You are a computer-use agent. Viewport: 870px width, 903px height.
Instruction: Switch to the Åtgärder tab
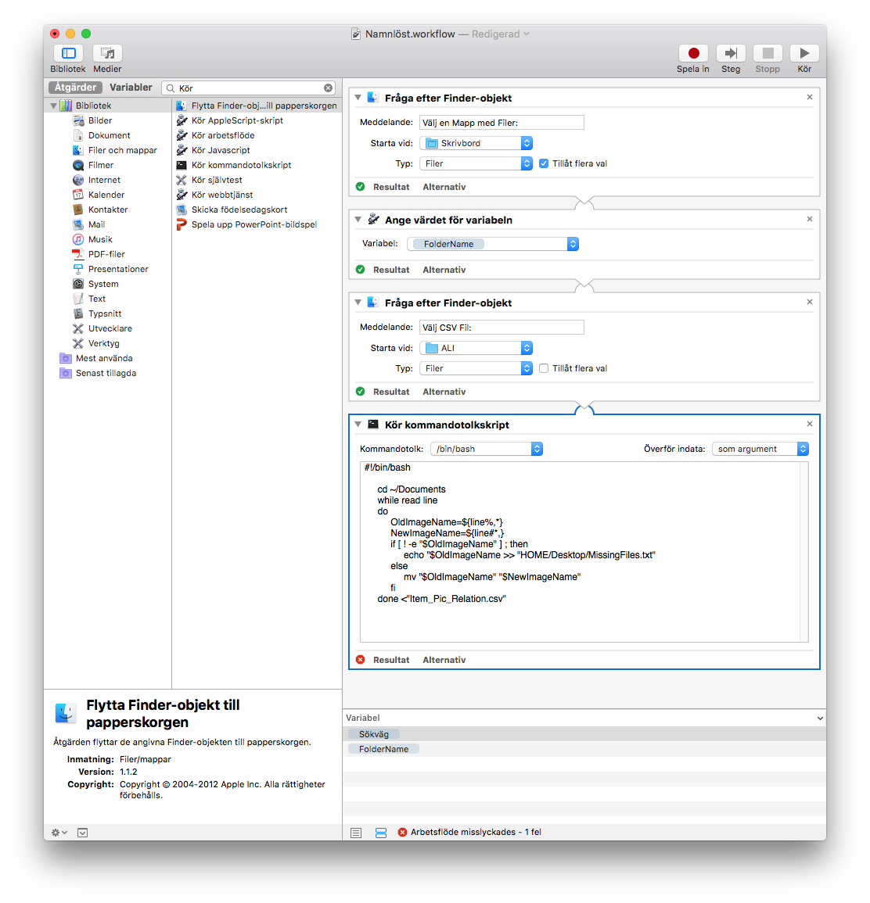(x=75, y=88)
